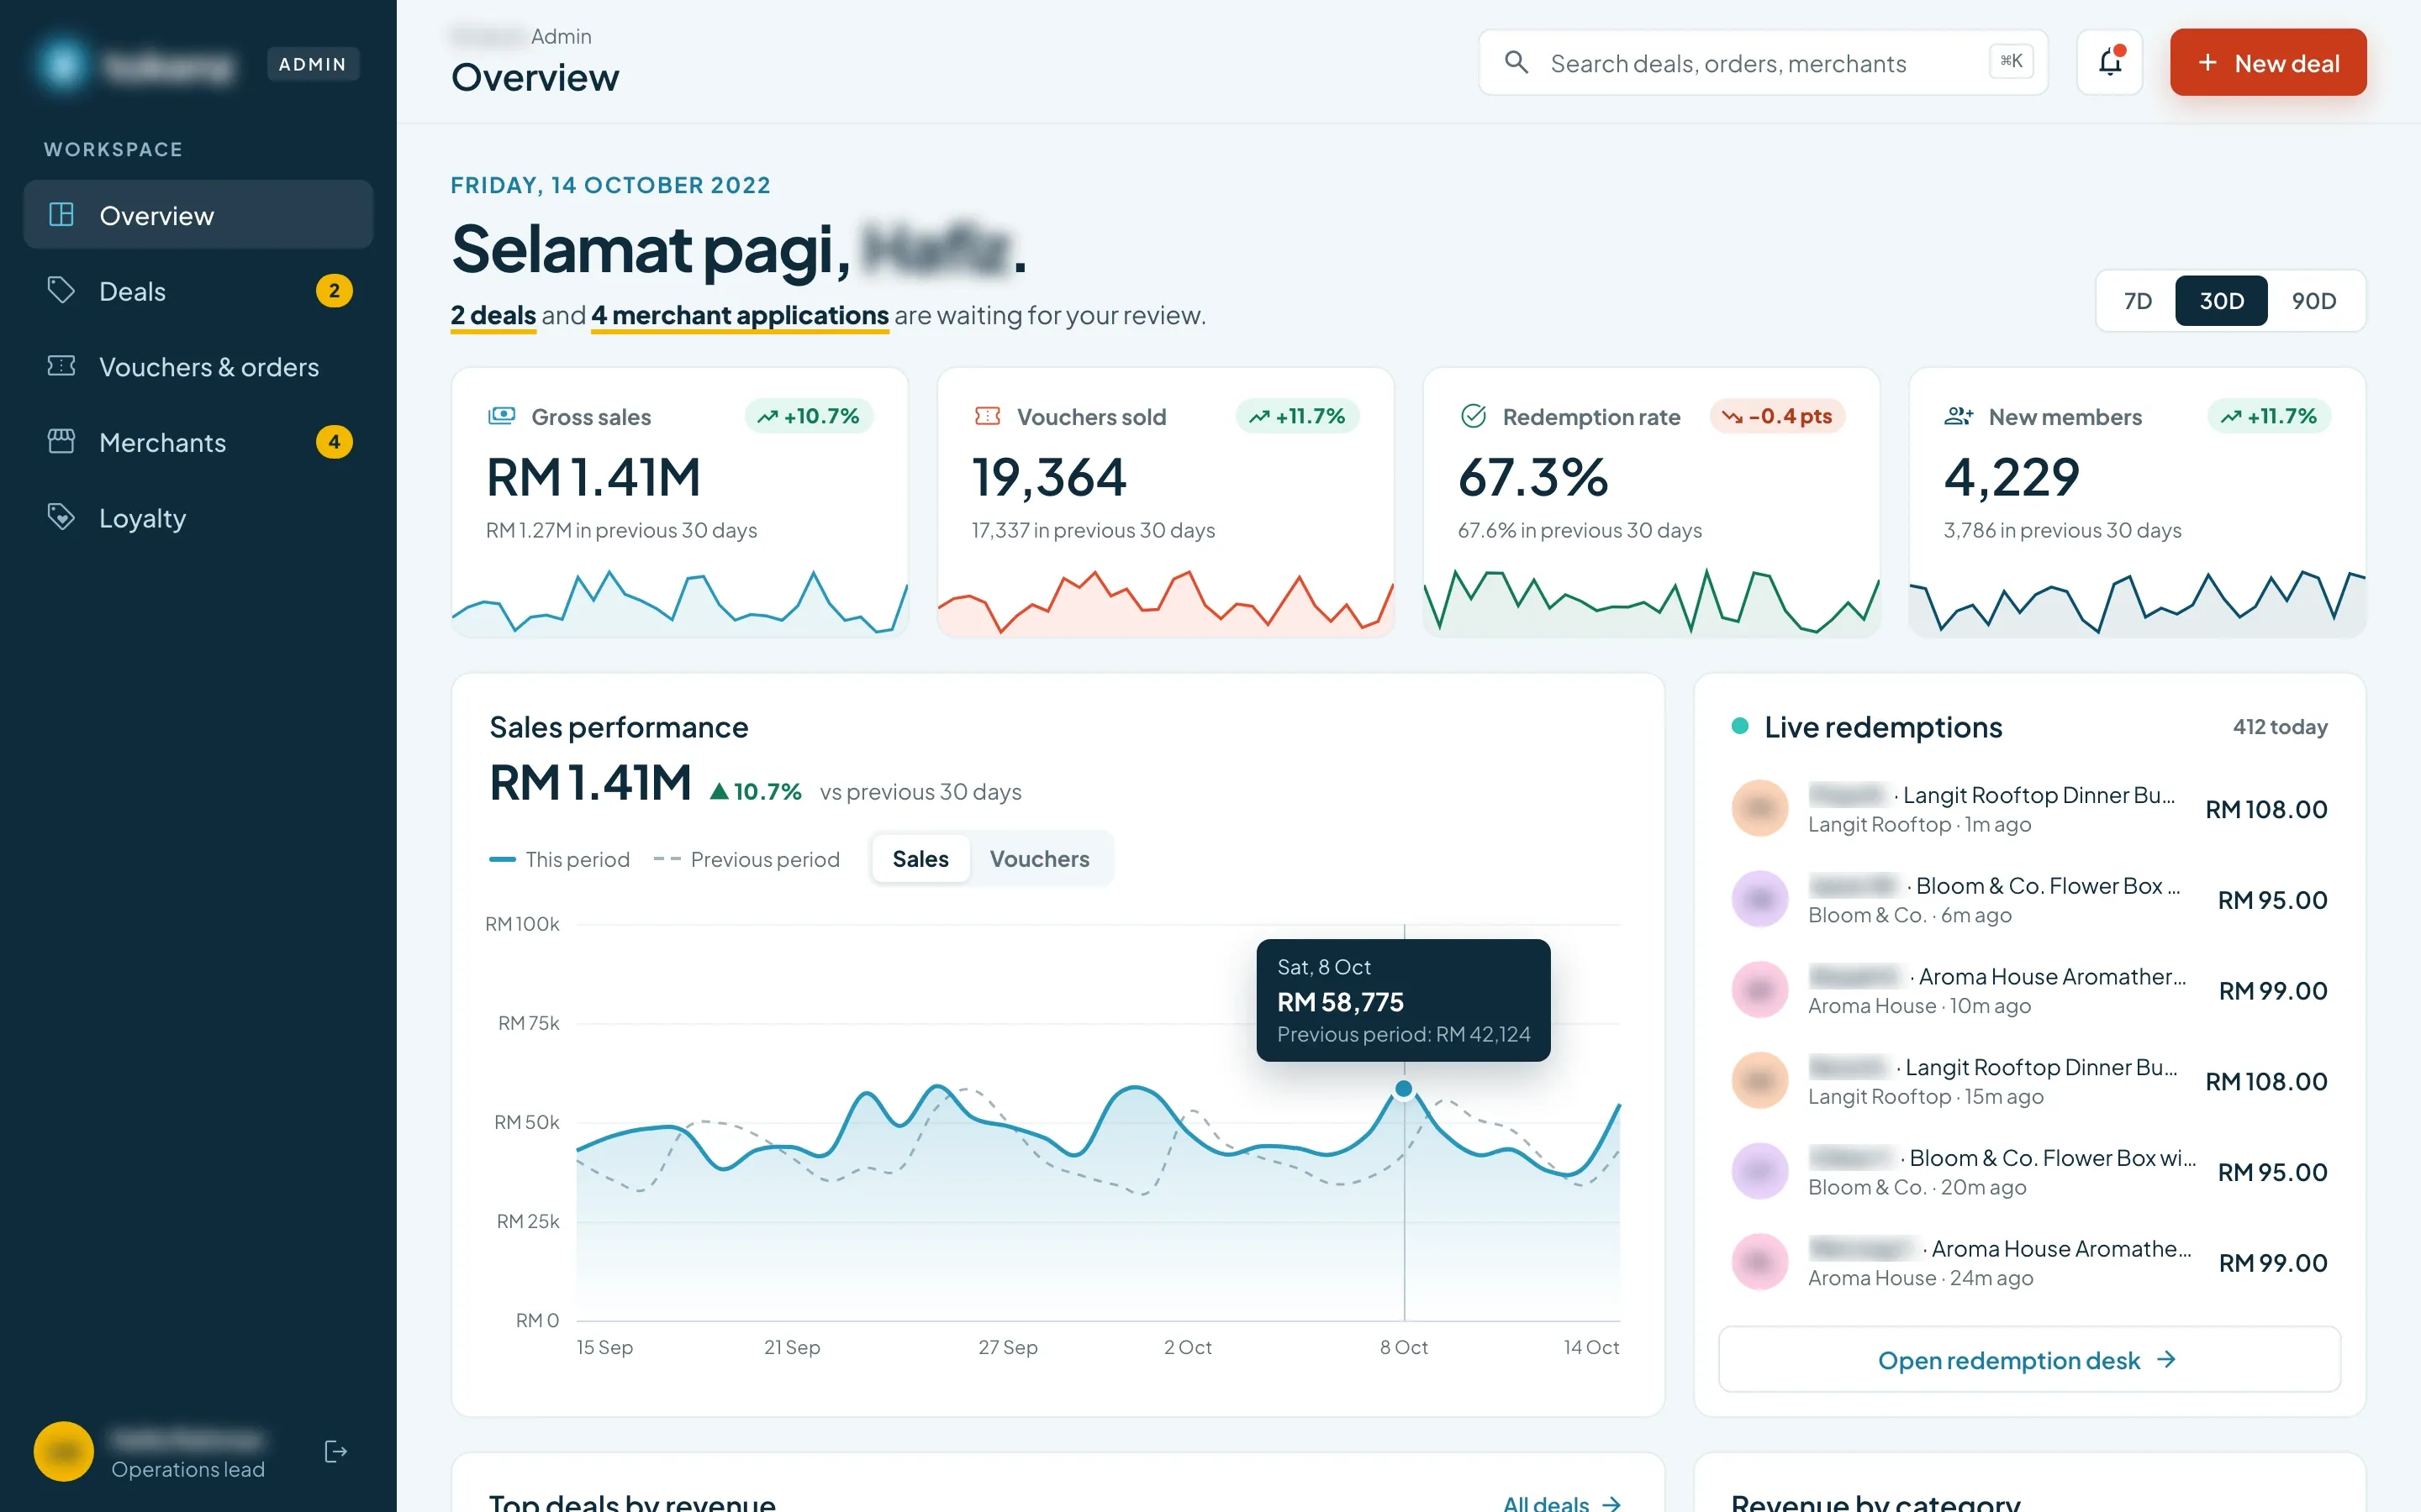The width and height of the screenshot is (2421, 1512).
Task: Open Overview in the sidebar
Action: point(198,214)
